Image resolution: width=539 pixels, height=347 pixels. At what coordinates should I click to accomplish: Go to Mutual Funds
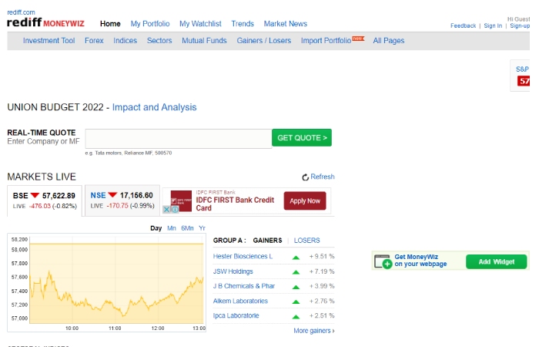tap(204, 41)
